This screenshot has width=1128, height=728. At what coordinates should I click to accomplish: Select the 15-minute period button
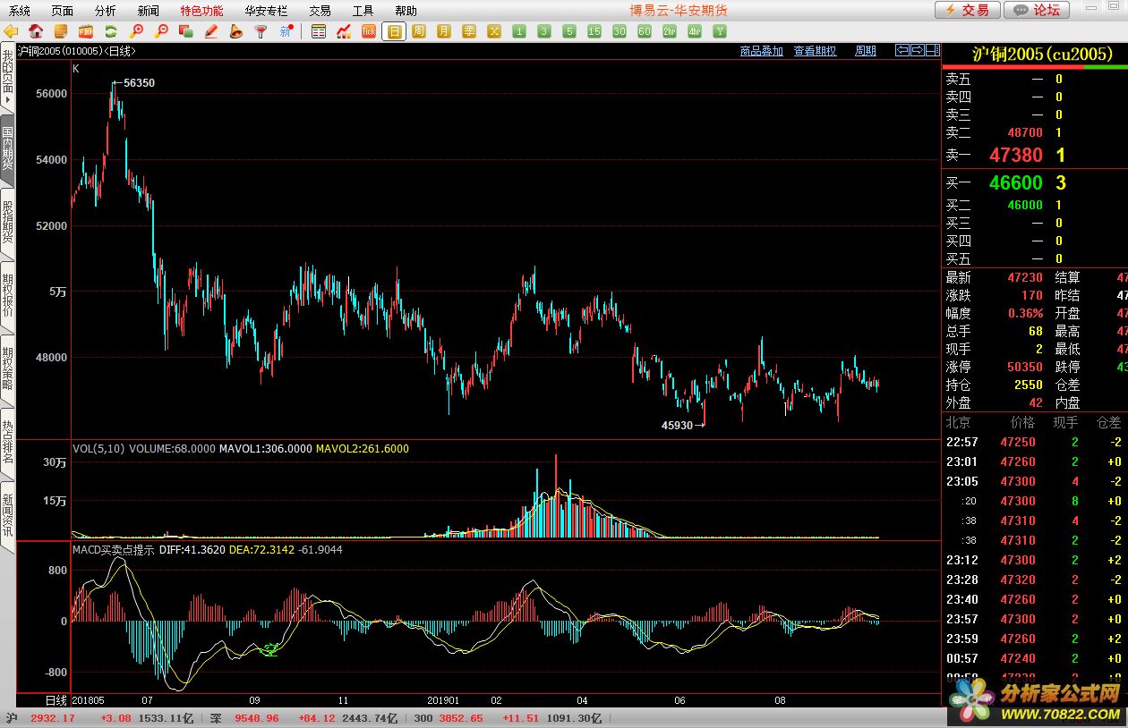coord(594,32)
